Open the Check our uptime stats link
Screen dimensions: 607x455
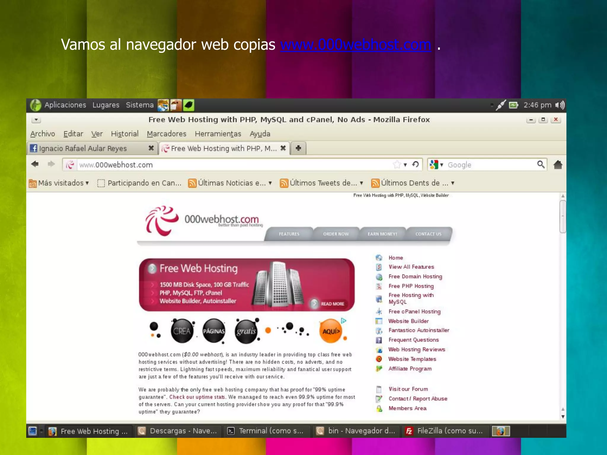[x=197, y=397]
